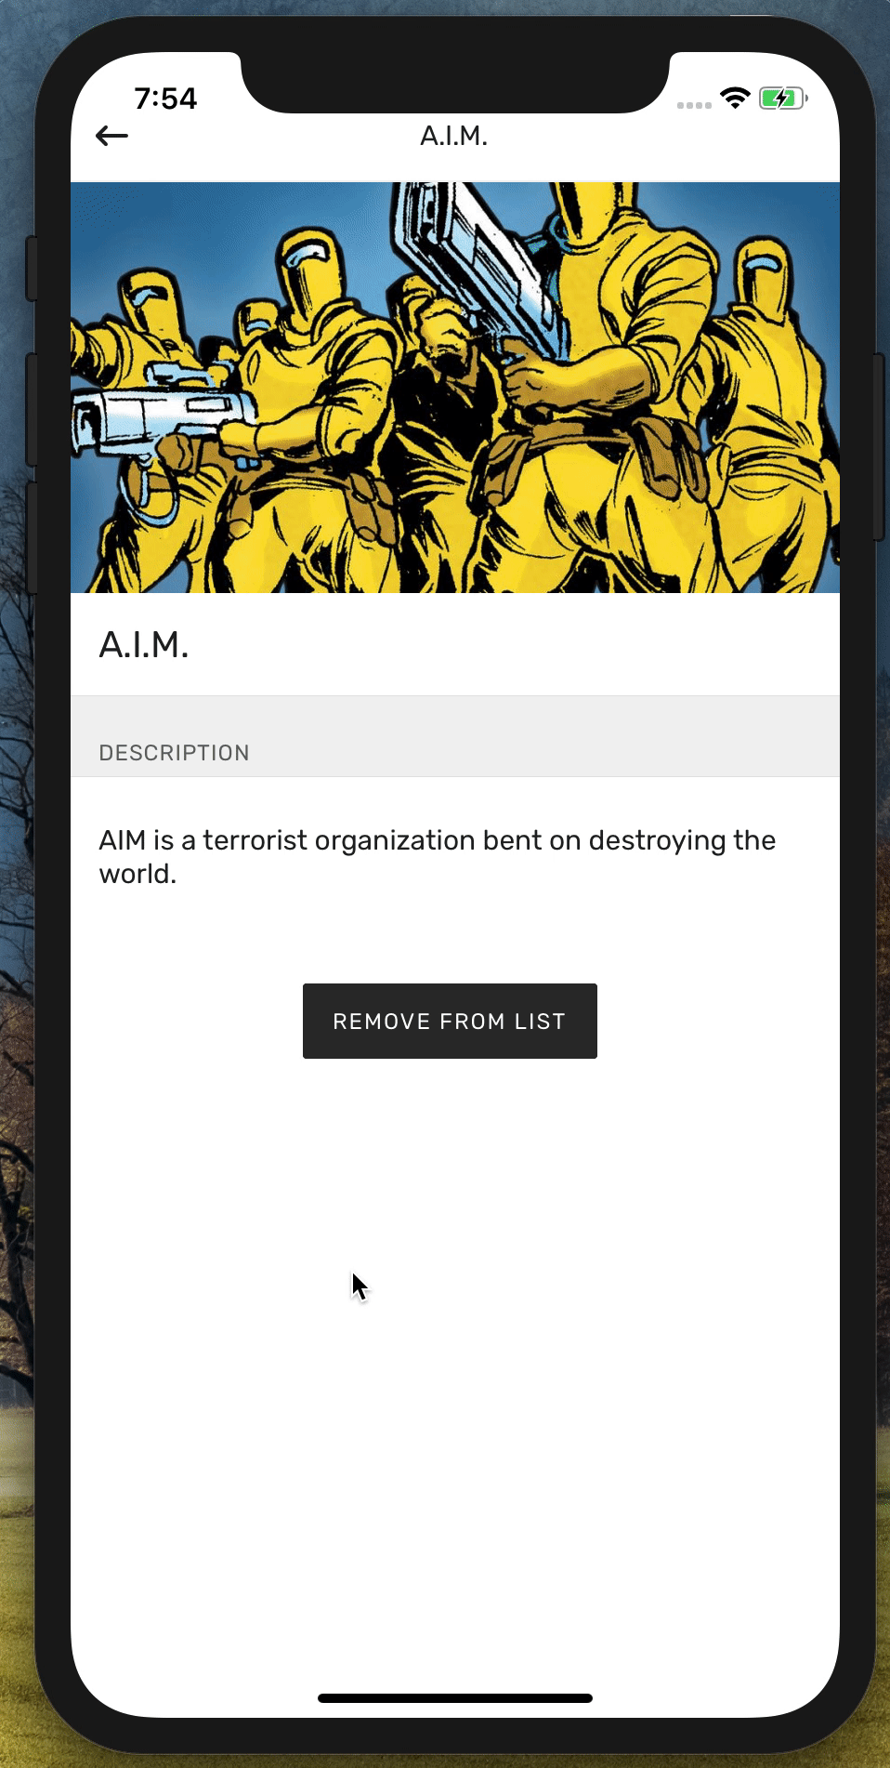
Task: Click the simulator's volume down button
Action: click(31, 537)
